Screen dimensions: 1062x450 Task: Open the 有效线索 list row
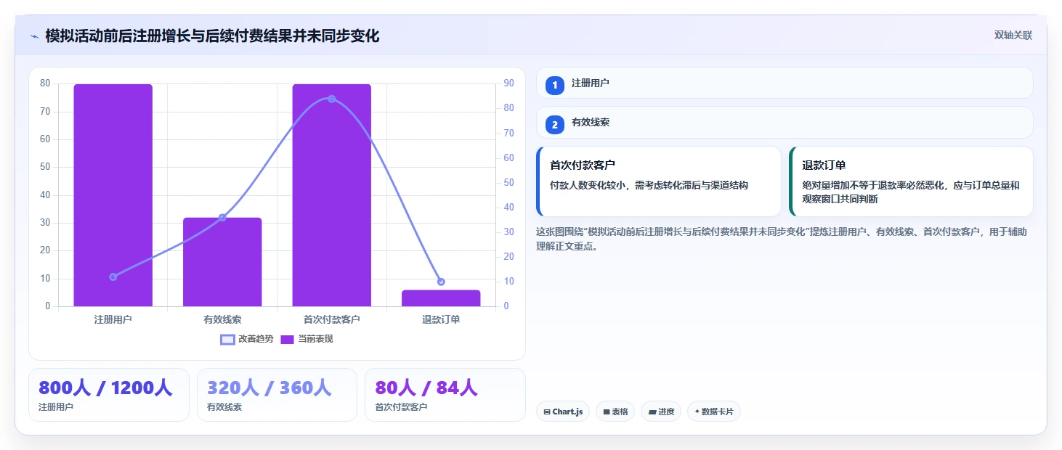(785, 123)
